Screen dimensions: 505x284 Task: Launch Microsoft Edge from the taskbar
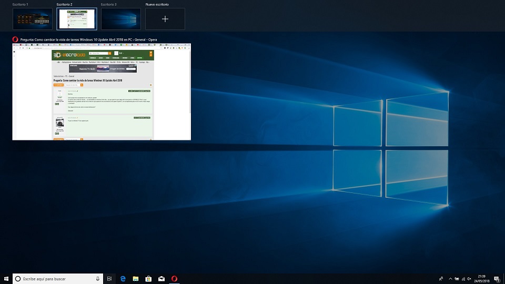[123, 279]
